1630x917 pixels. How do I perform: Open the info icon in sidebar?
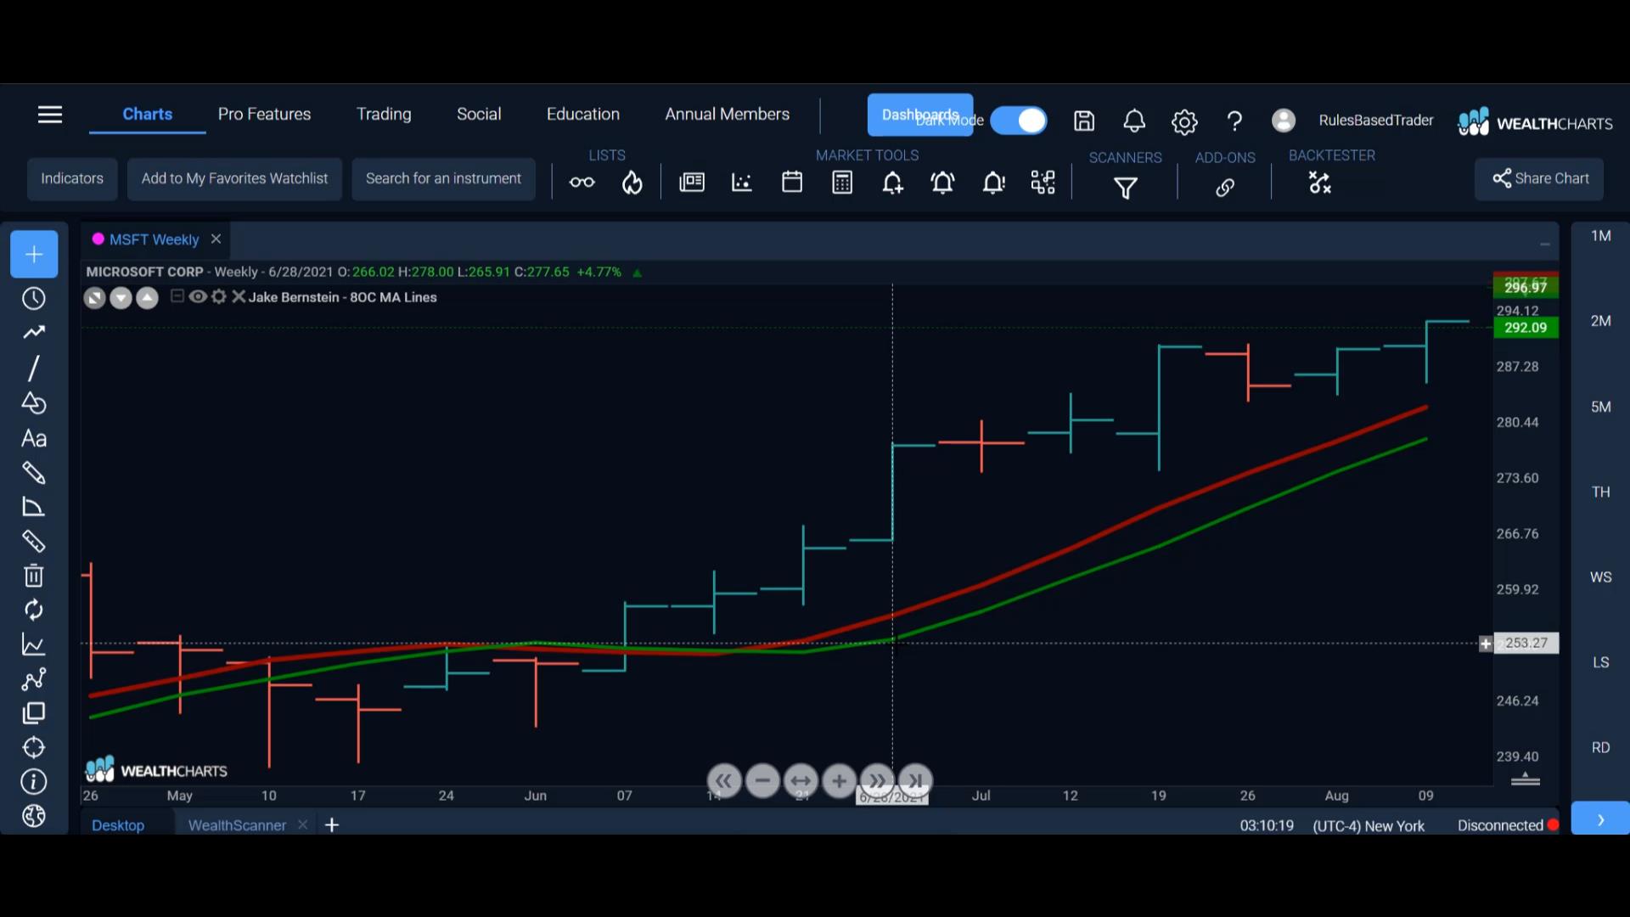(34, 782)
